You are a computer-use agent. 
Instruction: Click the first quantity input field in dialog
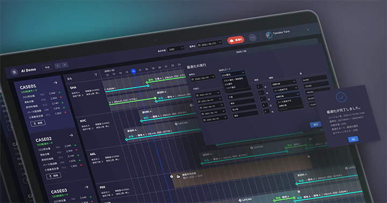[x=314, y=79]
